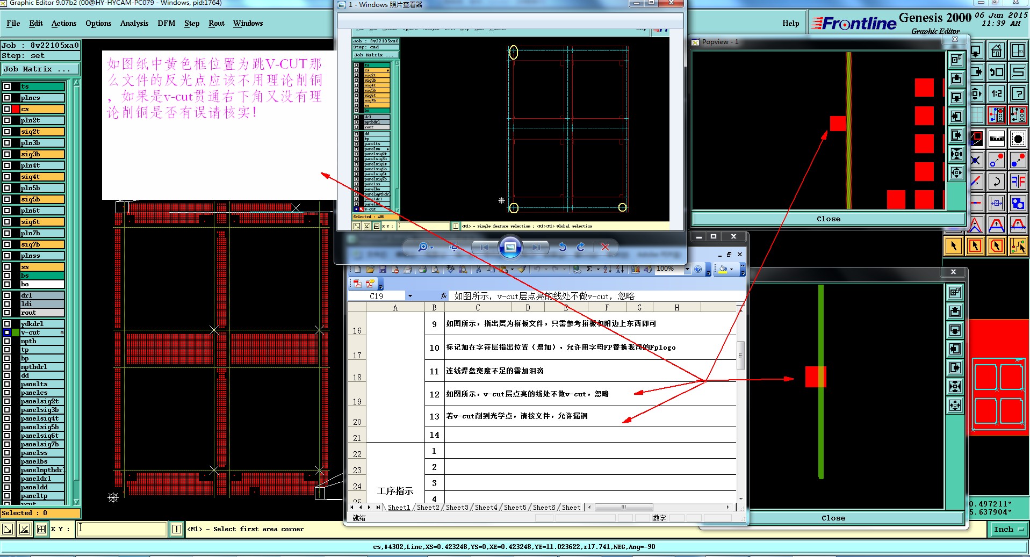Image resolution: width=1030 pixels, height=557 pixels.
Task: Go to next image in photo viewer
Action: click(535, 247)
